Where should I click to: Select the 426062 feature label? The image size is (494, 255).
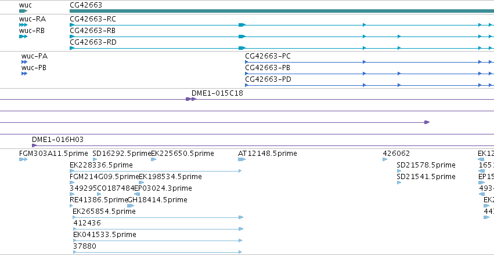396,154
